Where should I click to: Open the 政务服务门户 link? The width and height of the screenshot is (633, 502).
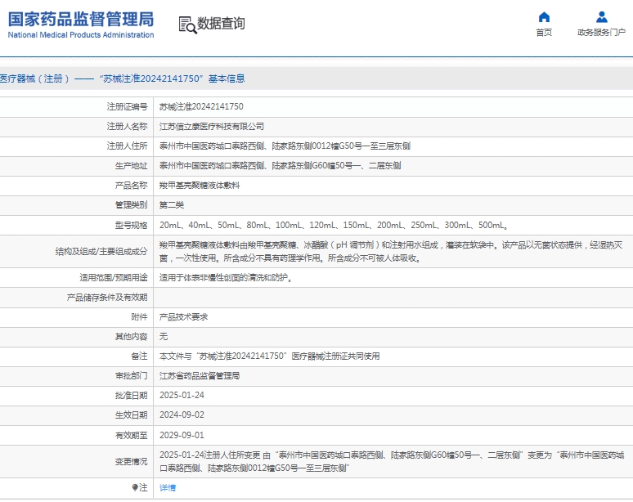point(601,32)
